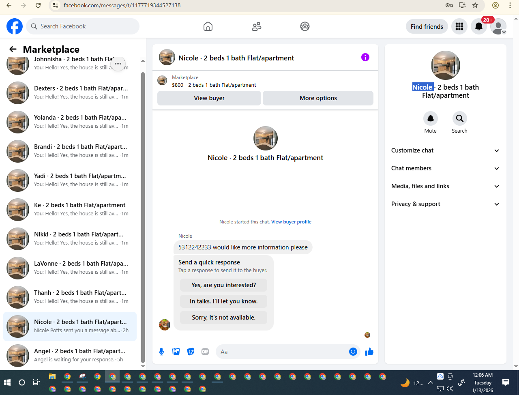
Task: Mute the conversation with the bell icon
Action: (x=431, y=118)
